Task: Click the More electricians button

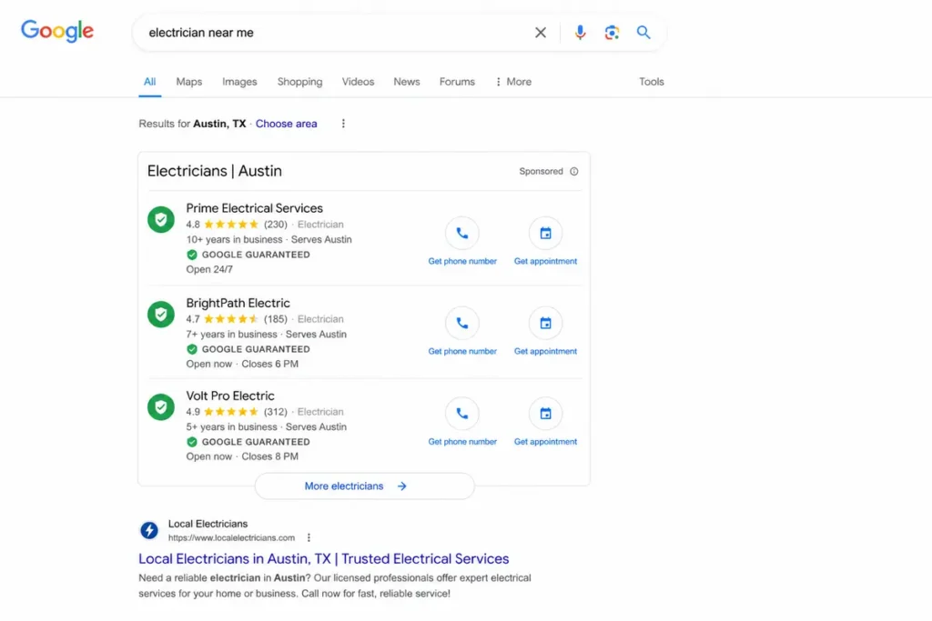Action: (364, 486)
